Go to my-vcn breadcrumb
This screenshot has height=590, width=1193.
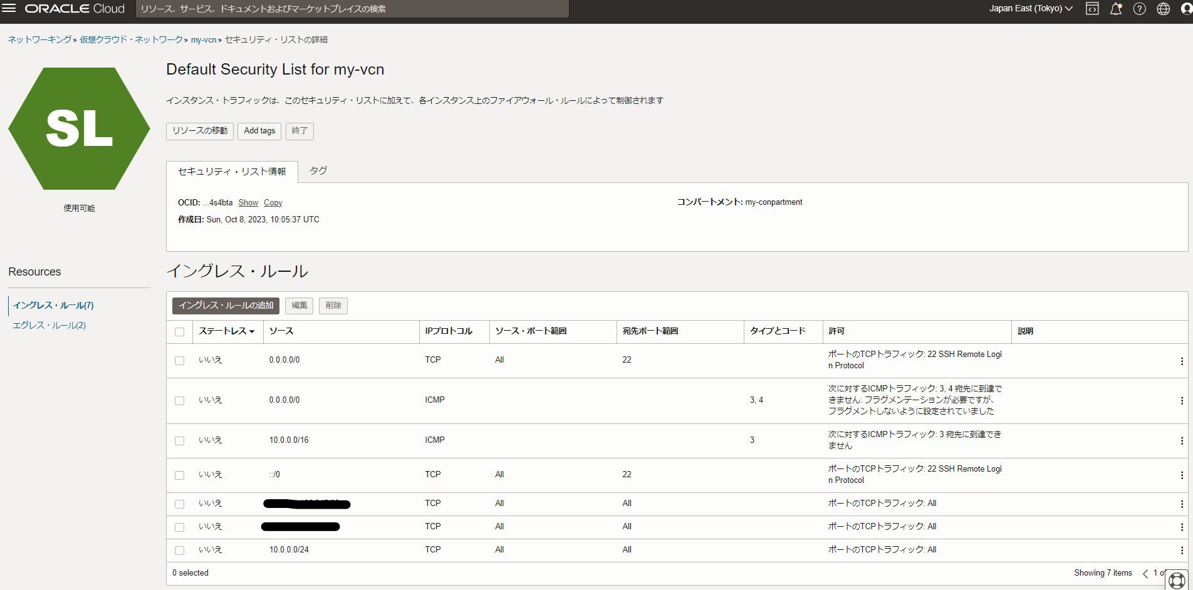click(x=204, y=40)
